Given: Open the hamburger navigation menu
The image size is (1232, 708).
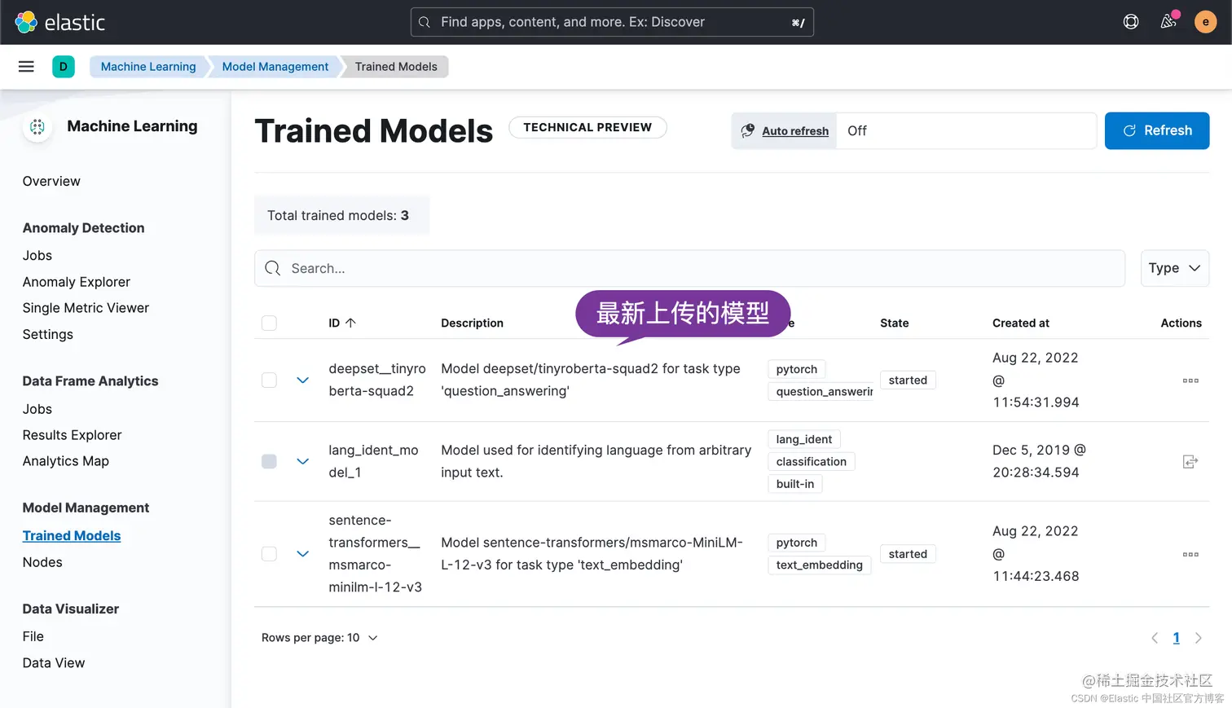Looking at the screenshot, I should coord(26,67).
